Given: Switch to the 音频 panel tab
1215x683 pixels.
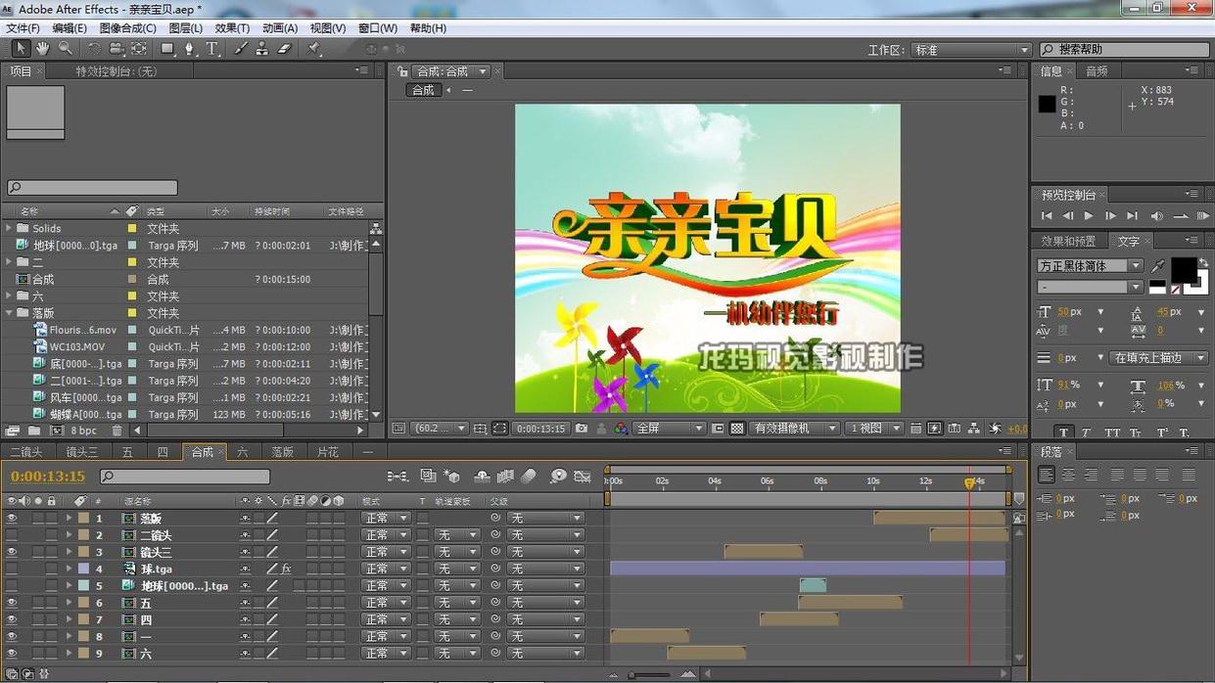Looking at the screenshot, I should 1097,71.
